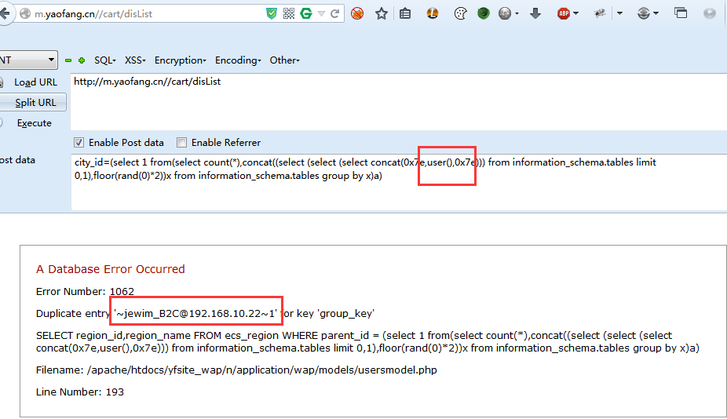Click the Filename usersmodel.php path line
Image resolution: width=727 pixels, height=419 pixels.
tap(236, 370)
